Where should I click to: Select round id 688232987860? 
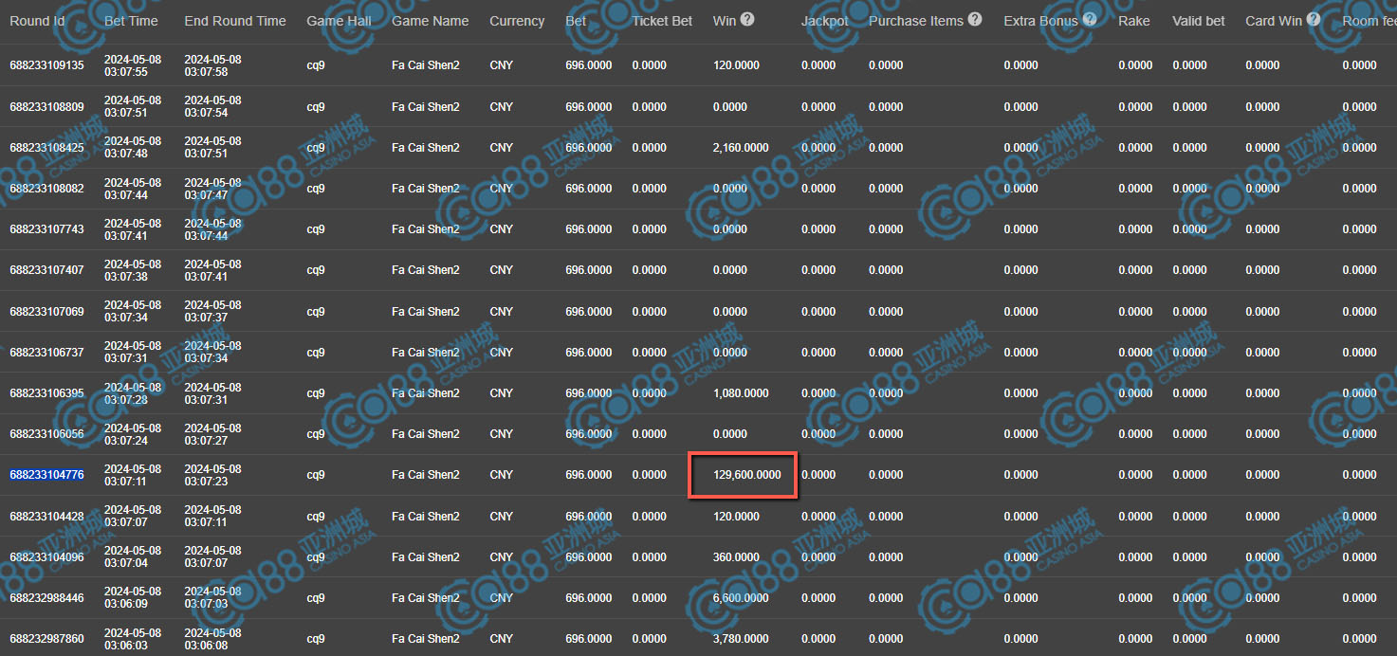pos(46,639)
